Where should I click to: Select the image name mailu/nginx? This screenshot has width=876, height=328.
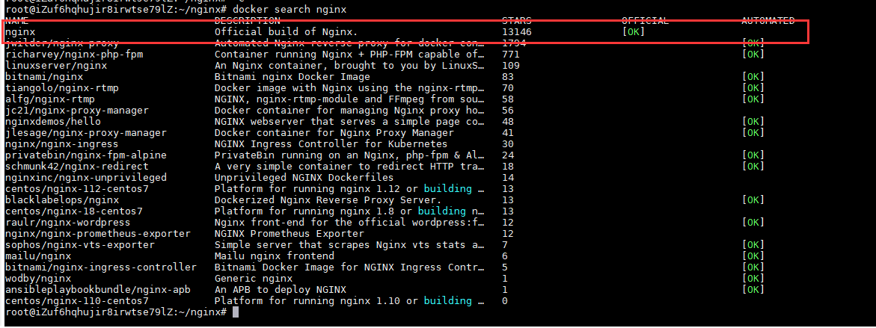(38, 255)
